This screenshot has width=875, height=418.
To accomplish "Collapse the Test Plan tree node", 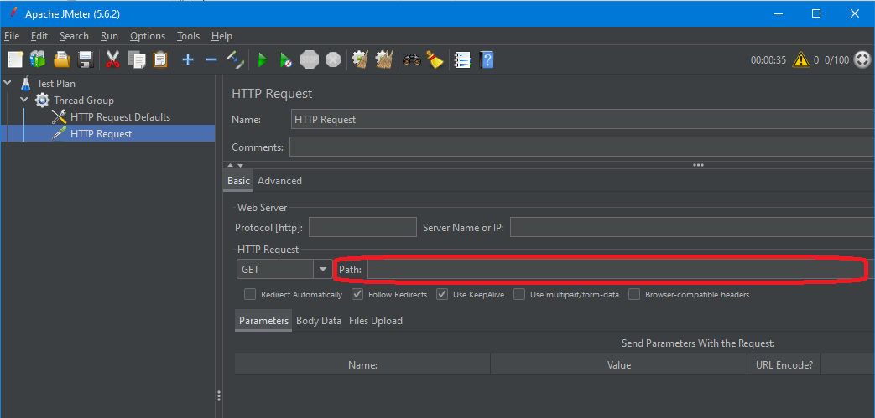I will 8,84.
